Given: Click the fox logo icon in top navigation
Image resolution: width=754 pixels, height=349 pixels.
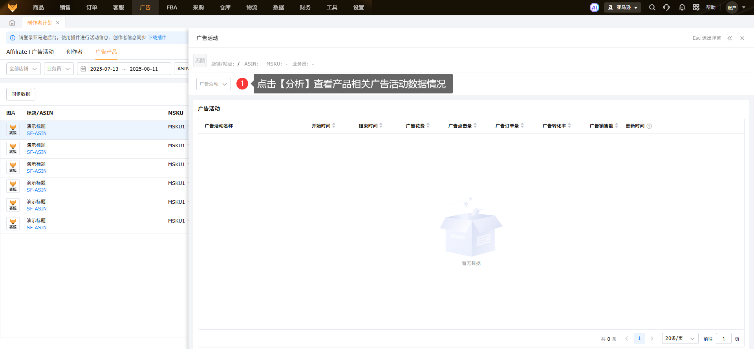Looking at the screenshot, I should coord(13,7).
